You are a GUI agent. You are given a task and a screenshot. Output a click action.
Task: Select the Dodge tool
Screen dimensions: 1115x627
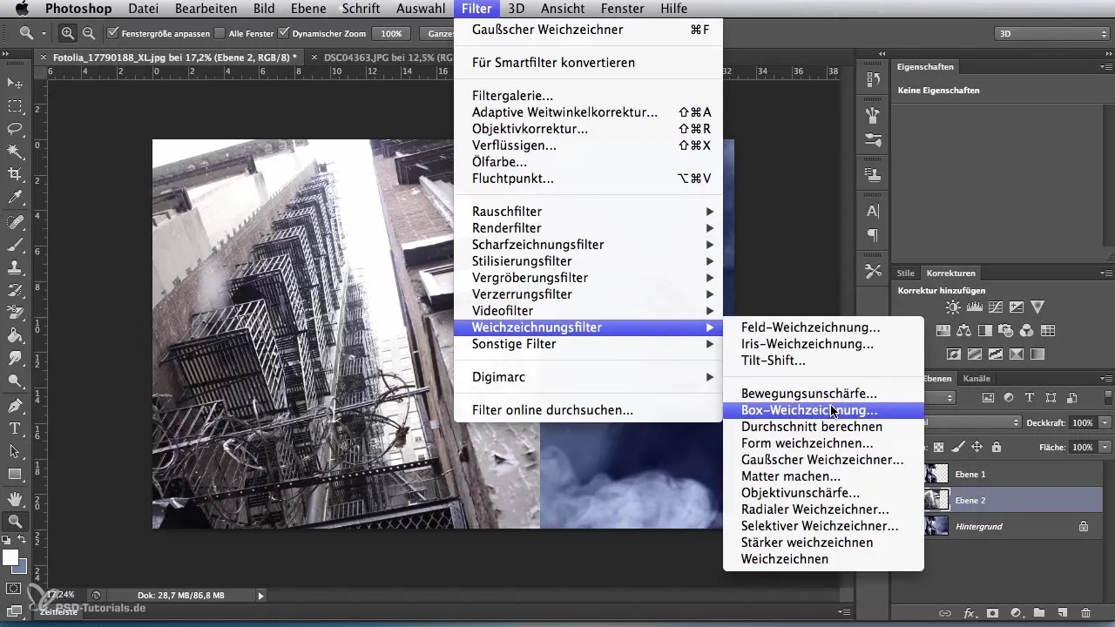pyautogui.click(x=15, y=381)
